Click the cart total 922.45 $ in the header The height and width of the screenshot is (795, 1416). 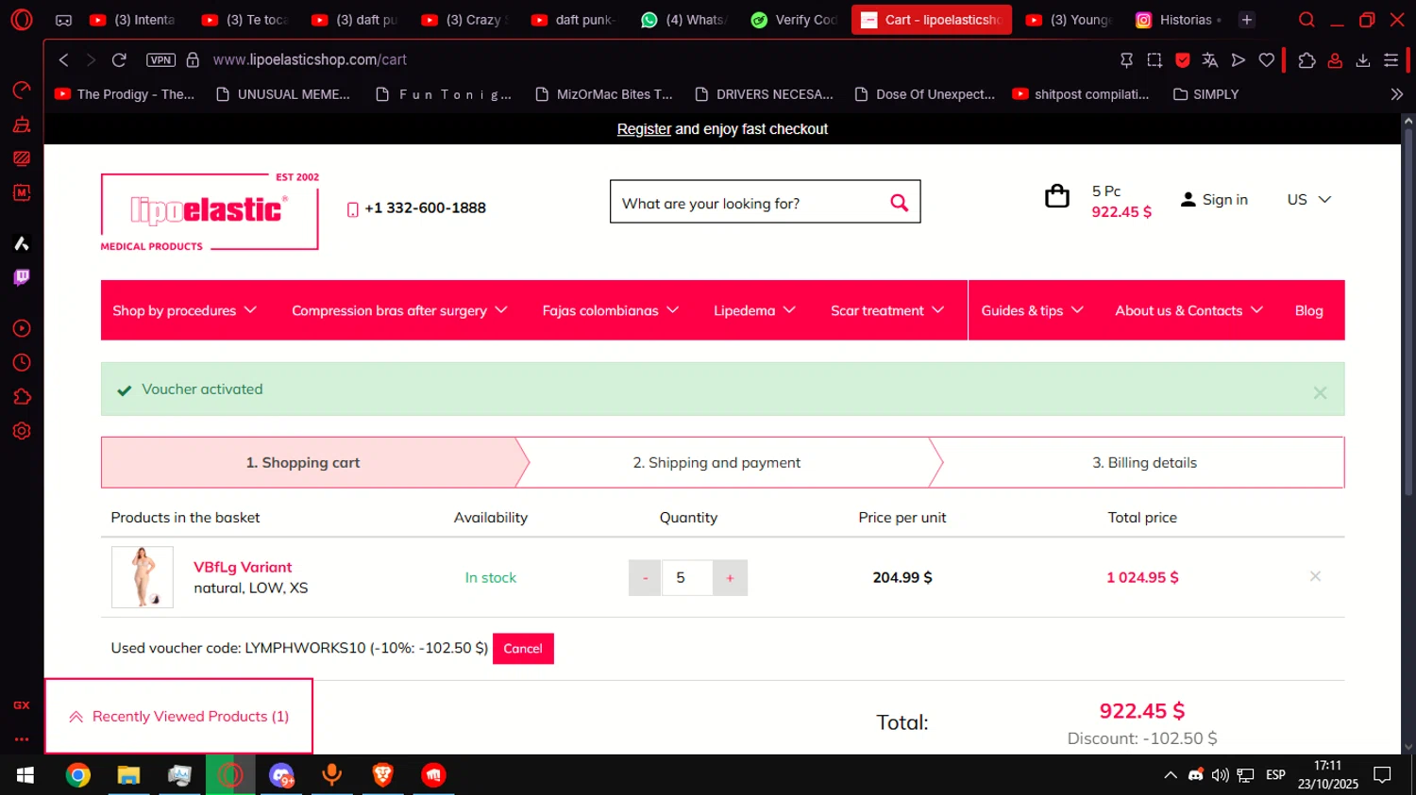click(1121, 211)
